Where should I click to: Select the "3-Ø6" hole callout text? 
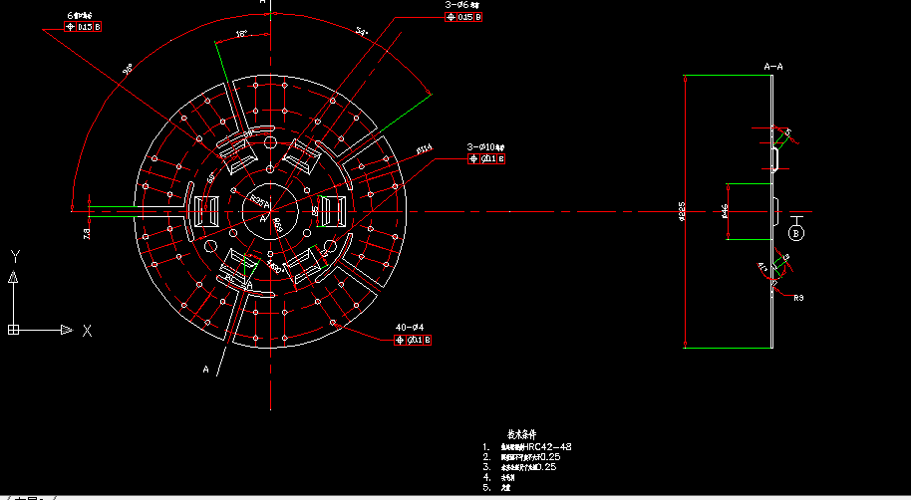[462, 5]
